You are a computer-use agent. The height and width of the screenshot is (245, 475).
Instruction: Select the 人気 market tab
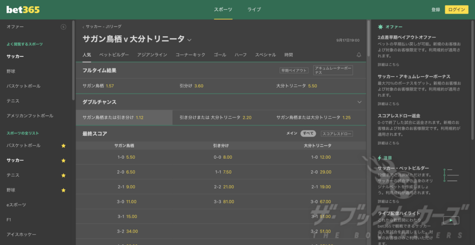pyautogui.click(x=87, y=55)
